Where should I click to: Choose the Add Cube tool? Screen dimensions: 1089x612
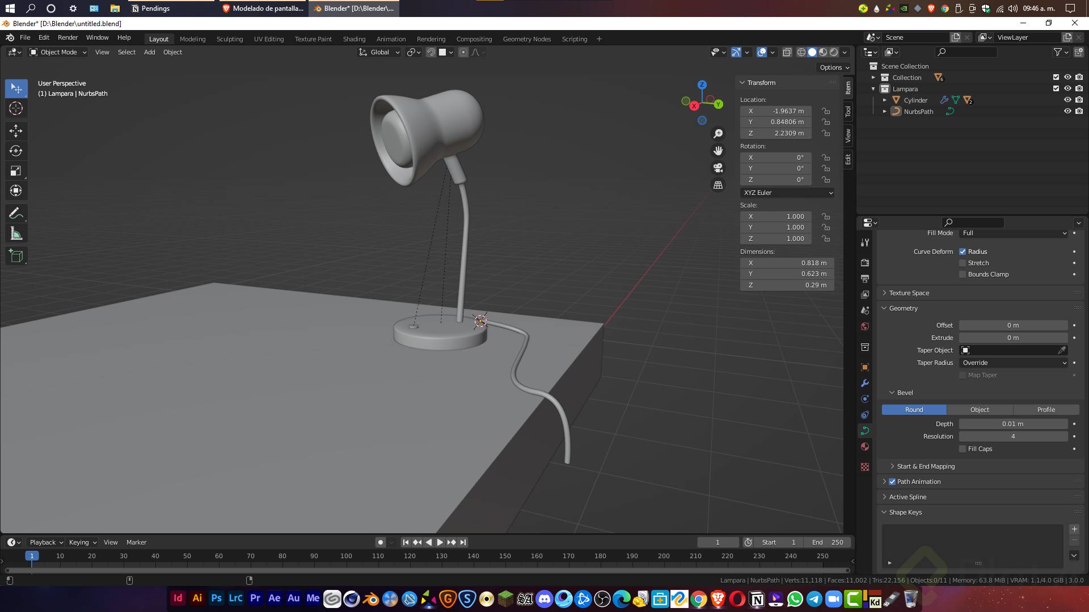tap(16, 256)
